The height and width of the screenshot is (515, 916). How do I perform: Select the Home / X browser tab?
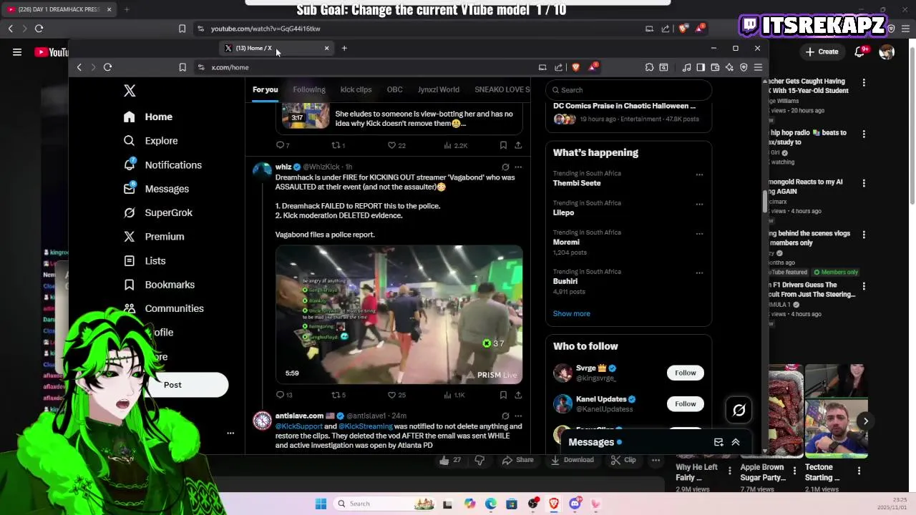pyautogui.click(x=276, y=48)
